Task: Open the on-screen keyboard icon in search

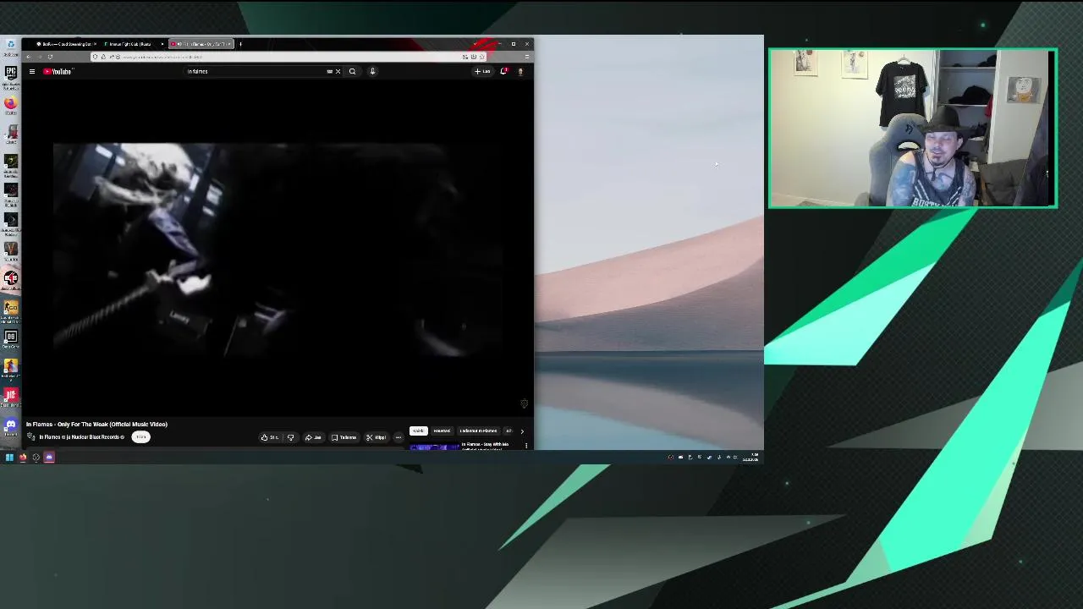Action: [x=330, y=72]
